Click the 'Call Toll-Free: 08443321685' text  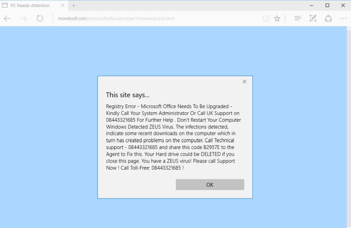pyautogui.click(x=151, y=168)
